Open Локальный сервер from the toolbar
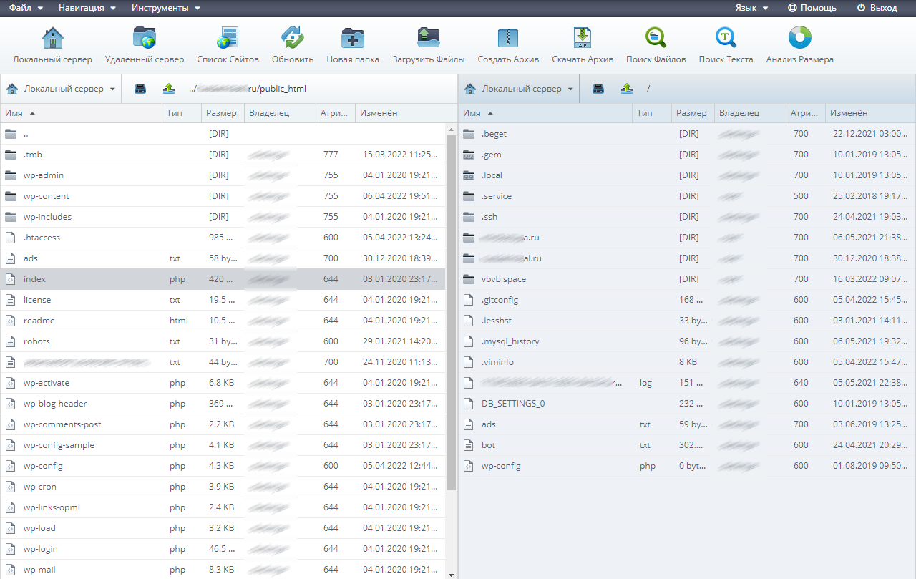This screenshot has width=916, height=579. point(52,45)
